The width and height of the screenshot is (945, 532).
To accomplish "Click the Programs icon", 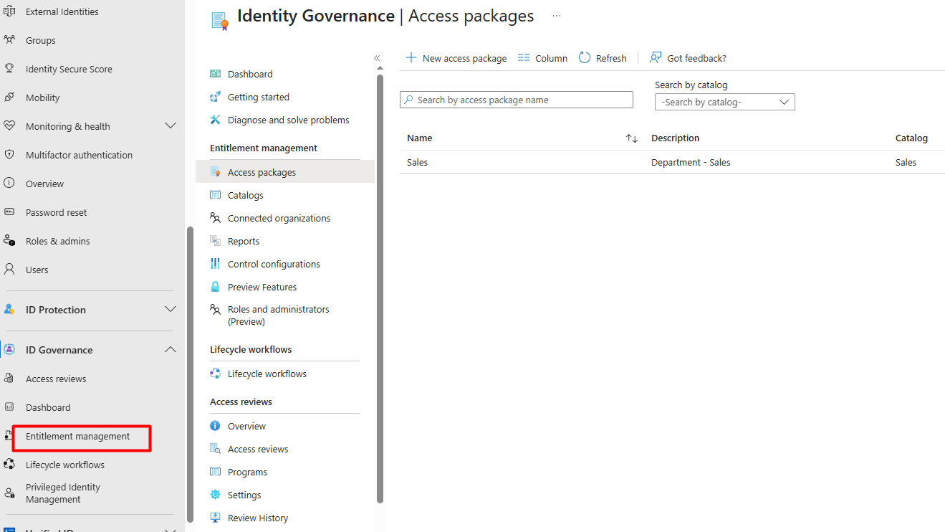I will [215, 472].
